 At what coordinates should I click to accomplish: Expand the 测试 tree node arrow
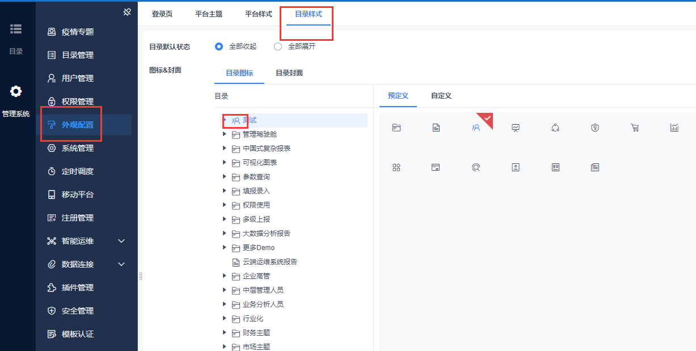tap(225, 120)
